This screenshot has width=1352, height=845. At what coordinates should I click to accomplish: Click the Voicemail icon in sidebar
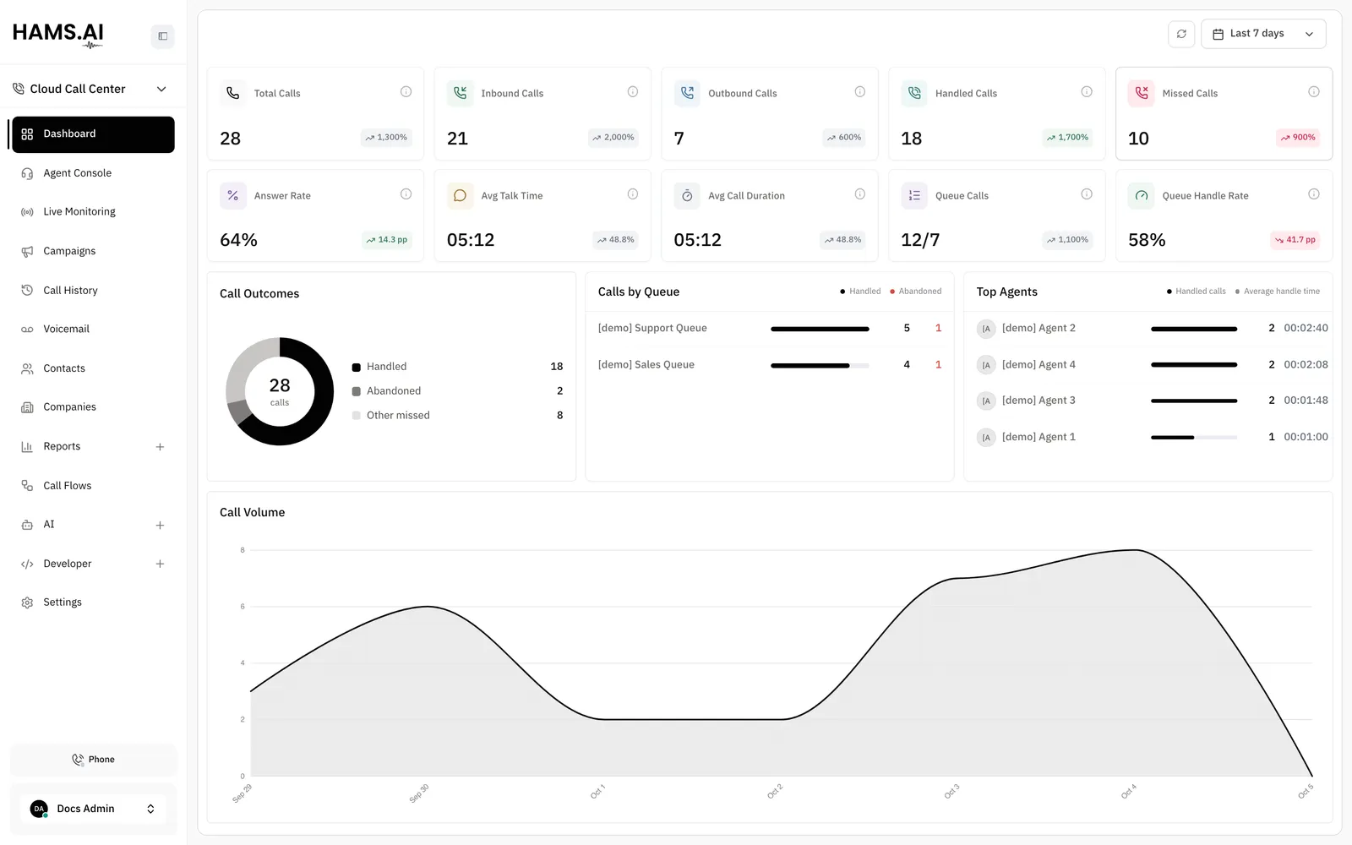pyautogui.click(x=27, y=330)
